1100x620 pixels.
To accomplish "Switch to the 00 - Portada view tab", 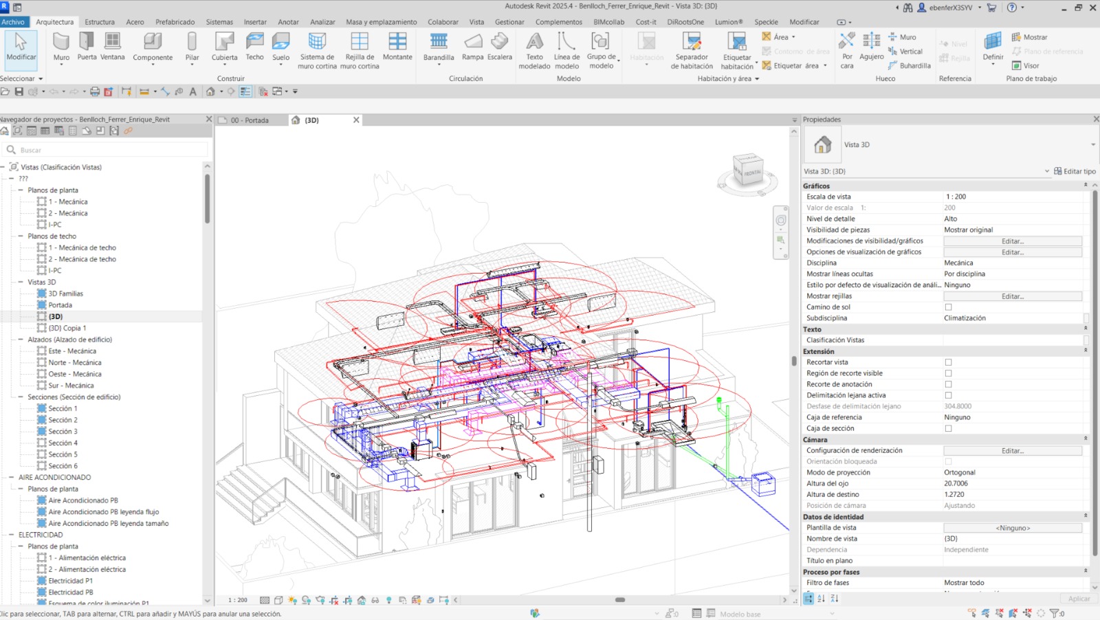I will [250, 120].
